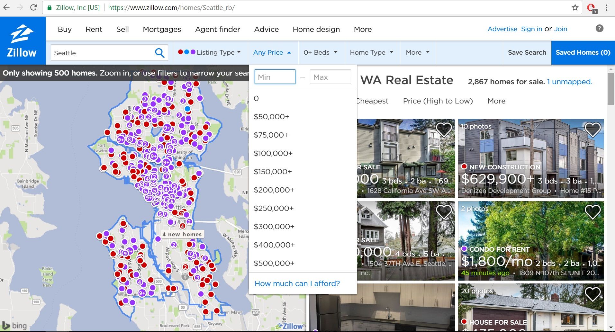615x332 pixels.
Task: Open the Chrome three-dot menu
Action: (x=606, y=7)
